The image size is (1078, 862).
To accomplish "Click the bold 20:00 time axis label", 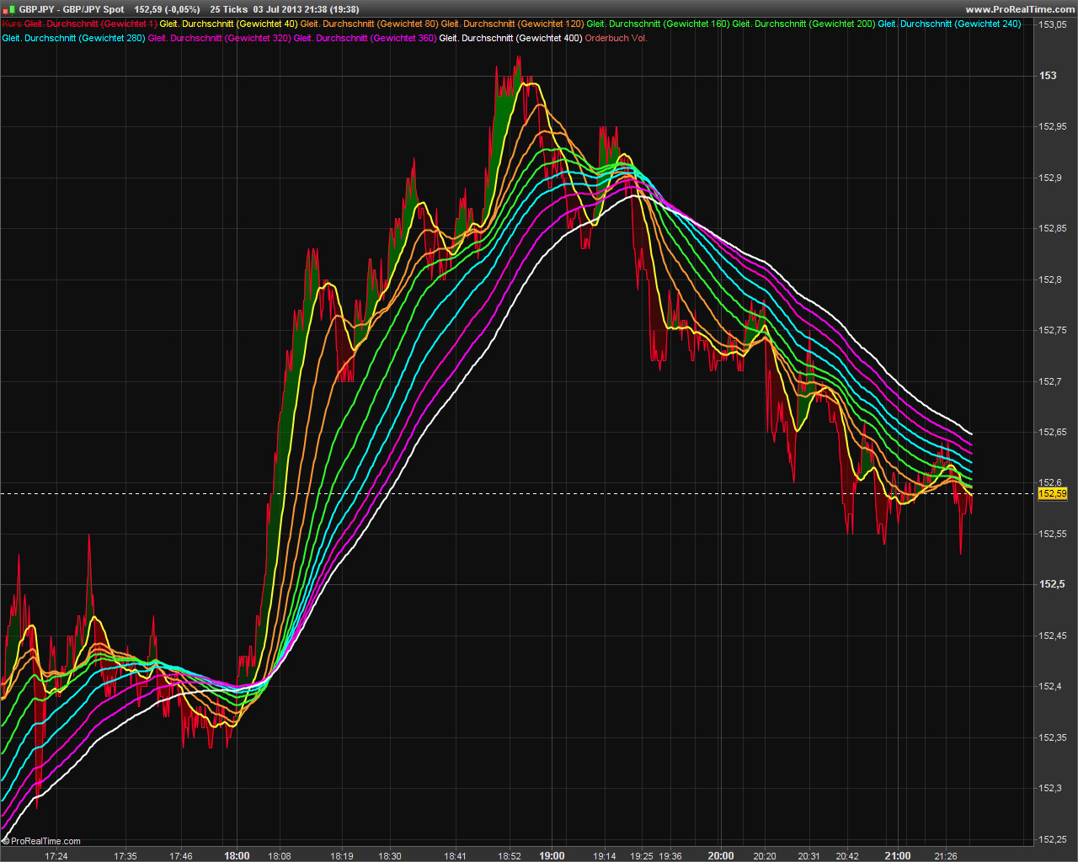I will point(721,856).
